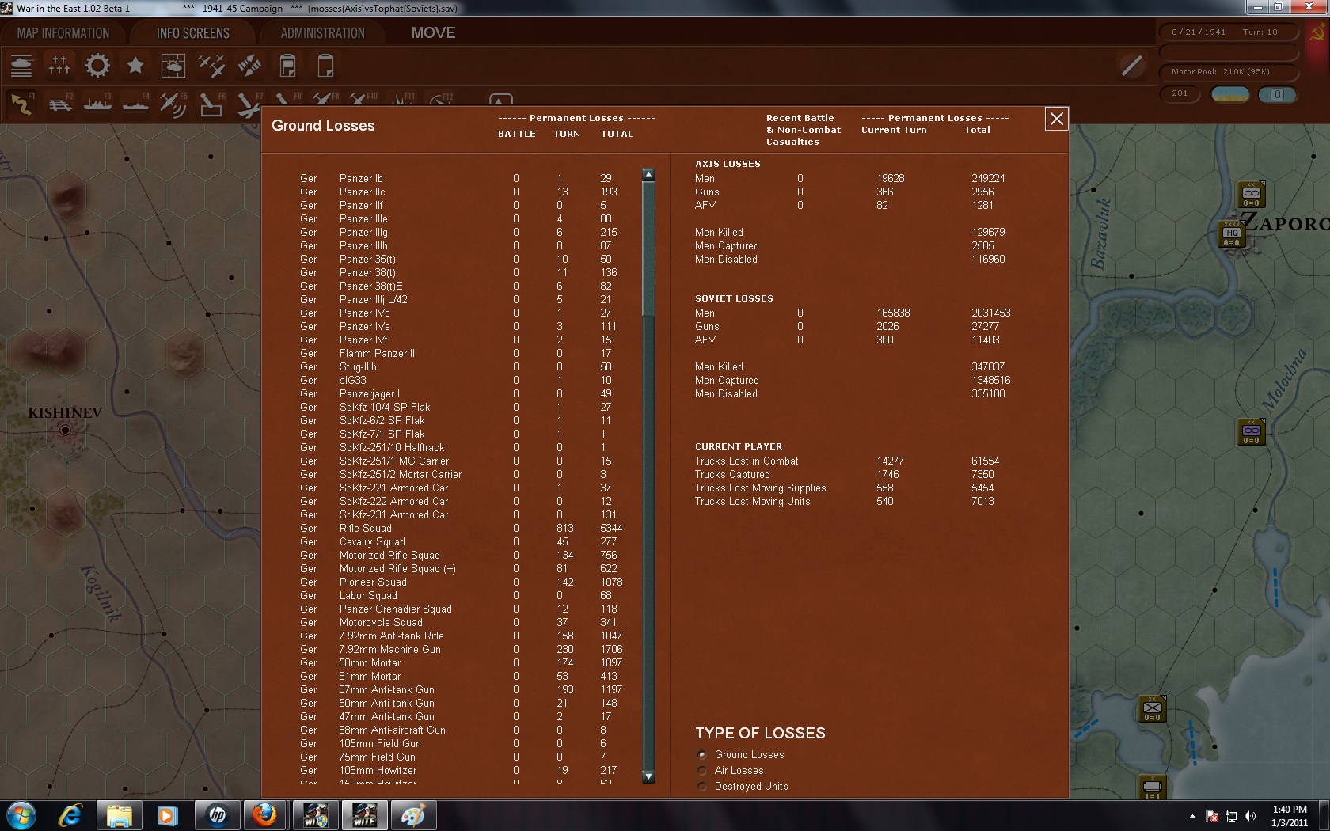This screenshot has height=831, width=1330.
Task: Open the INFO SCREENS tab
Action: (x=193, y=33)
